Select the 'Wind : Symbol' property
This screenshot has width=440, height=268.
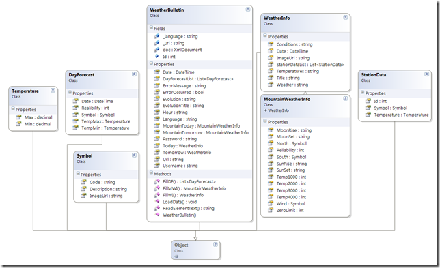pos(291,204)
